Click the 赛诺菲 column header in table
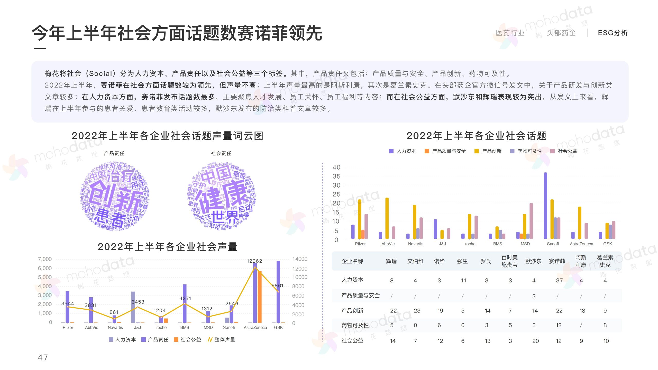658x370 pixels. [557, 261]
